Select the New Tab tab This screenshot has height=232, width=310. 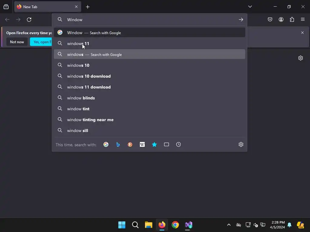[x=48, y=7]
